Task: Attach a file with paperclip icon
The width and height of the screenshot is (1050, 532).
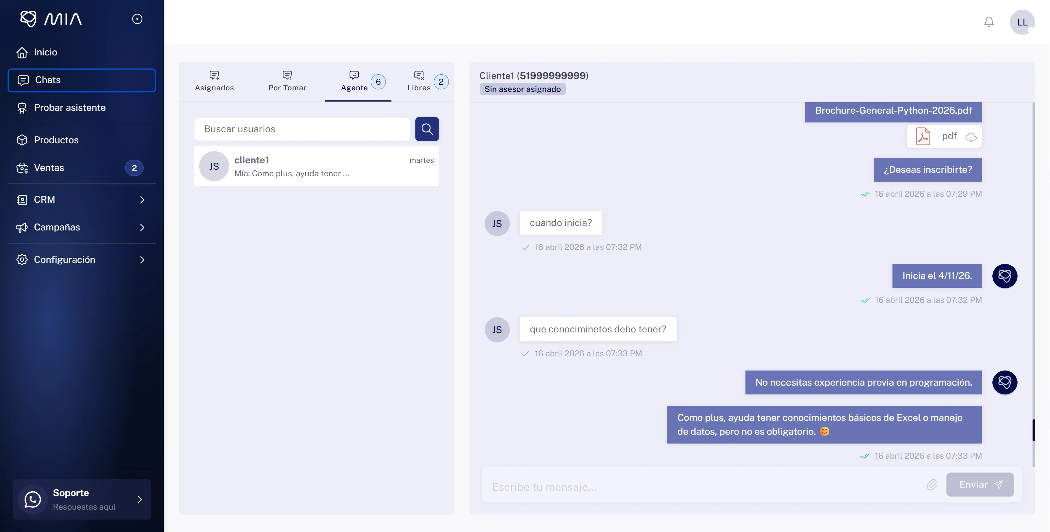Action: (932, 485)
